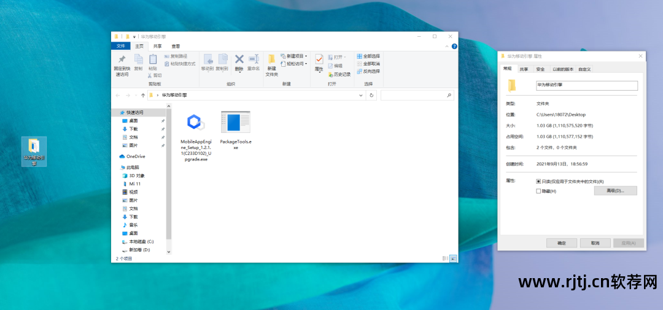Click the Forward navigation arrow
The image size is (663, 310).
[x=128, y=96]
